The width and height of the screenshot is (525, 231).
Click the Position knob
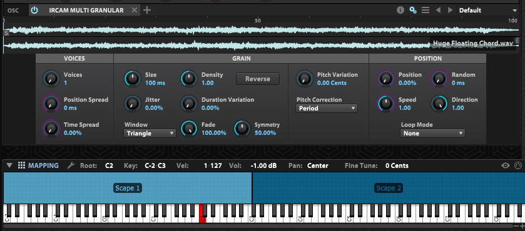coord(386,79)
